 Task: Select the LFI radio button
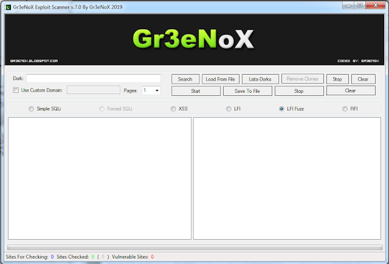[x=229, y=109]
